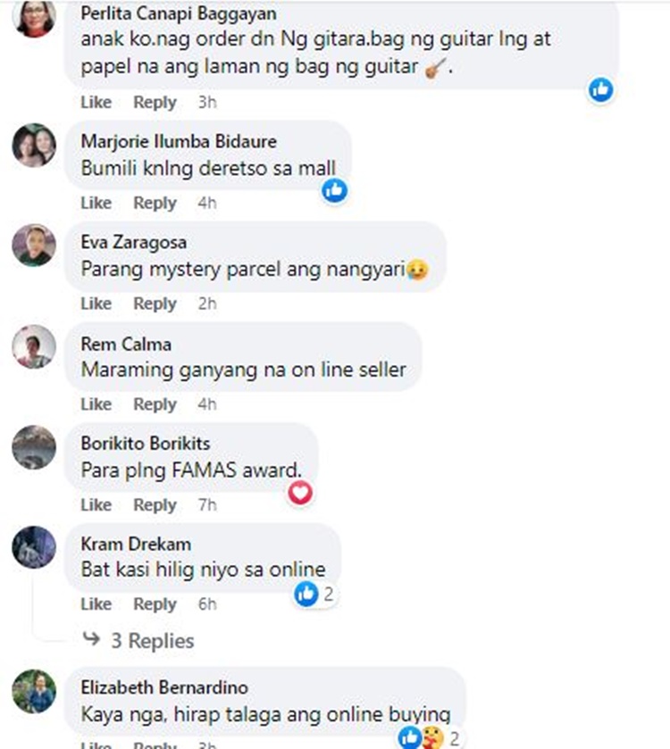Click the heart reaction on Borikito's comment
670x749 pixels.
tap(300, 493)
